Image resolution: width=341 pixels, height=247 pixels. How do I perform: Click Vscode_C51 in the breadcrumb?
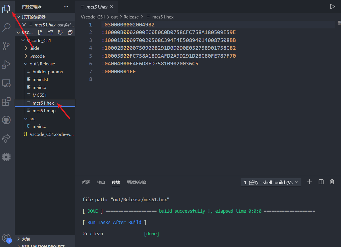click(x=93, y=17)
